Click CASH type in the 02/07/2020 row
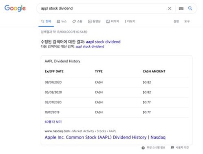203x154 pixels. 99,102
